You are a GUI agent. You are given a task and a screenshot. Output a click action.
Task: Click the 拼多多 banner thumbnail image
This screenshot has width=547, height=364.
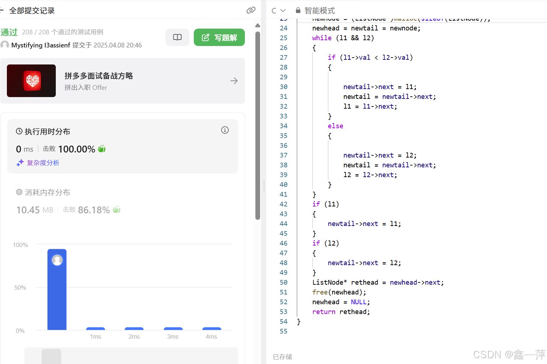[32, 81]
